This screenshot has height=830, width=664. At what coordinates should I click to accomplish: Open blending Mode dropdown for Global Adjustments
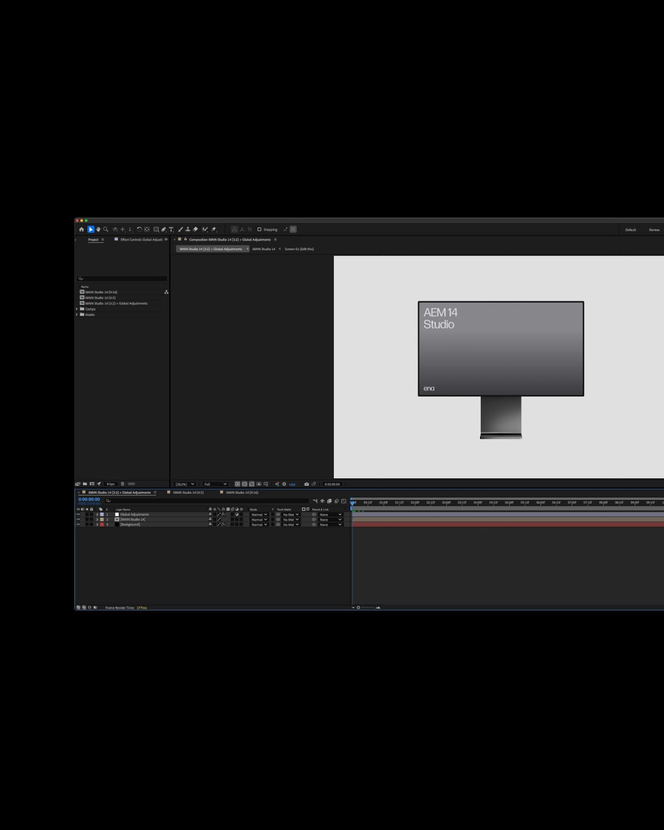click(x=259, y=515)
